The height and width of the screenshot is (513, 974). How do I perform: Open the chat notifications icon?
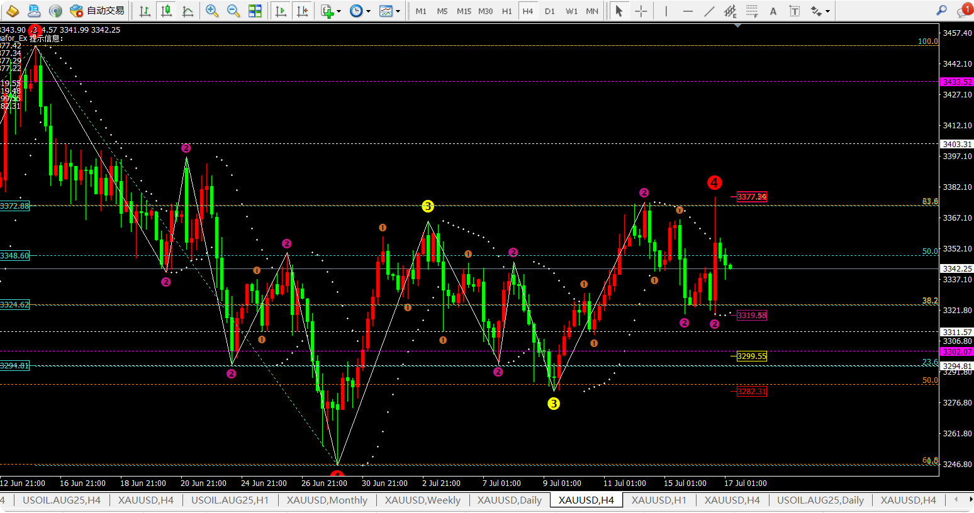pyautogui.click(x=964, y=10)
